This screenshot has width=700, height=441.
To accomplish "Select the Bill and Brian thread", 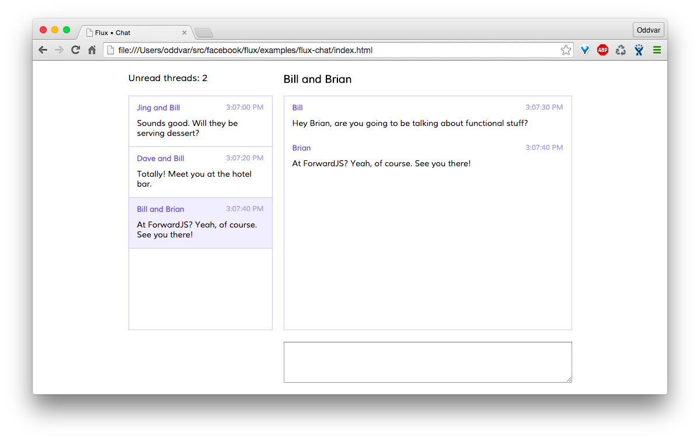I will 200,223.
